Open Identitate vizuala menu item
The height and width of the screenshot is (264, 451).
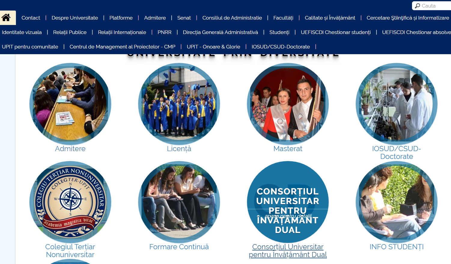click(x=22, y=32)
